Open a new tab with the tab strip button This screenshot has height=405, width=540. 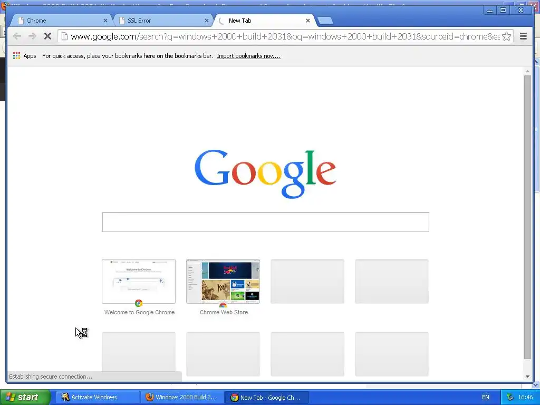click(x=325, y=21)
